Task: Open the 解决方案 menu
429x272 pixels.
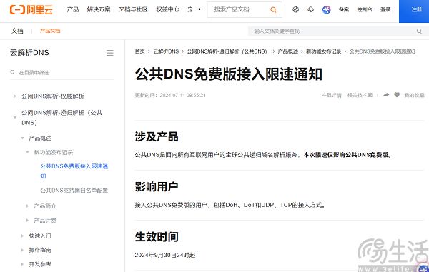Action: [99, 9]
